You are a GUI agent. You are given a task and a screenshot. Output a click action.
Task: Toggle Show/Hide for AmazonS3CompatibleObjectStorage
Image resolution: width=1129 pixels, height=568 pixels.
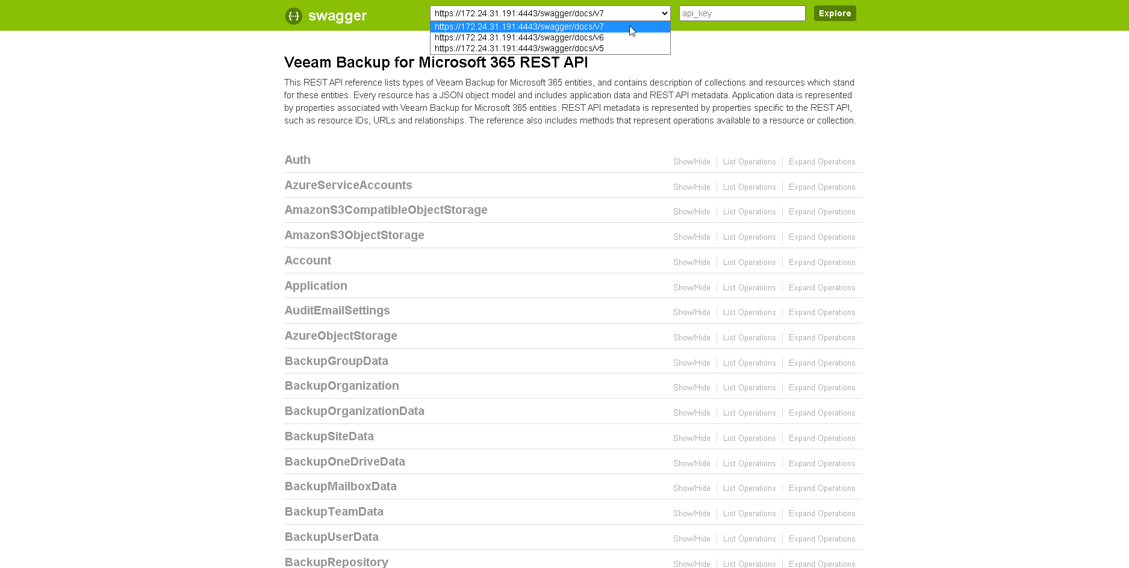(x=691, y=212)
